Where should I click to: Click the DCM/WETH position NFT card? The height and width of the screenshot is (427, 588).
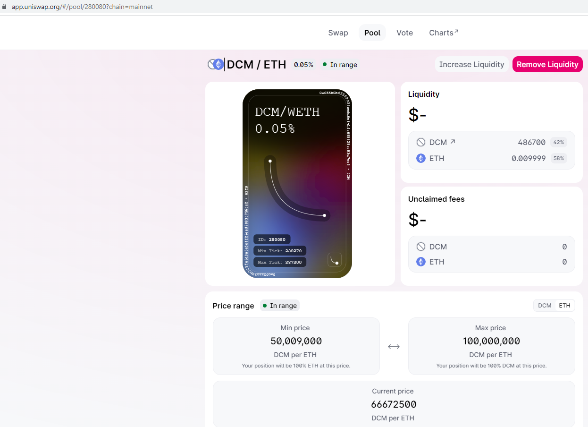pos(297,184)
